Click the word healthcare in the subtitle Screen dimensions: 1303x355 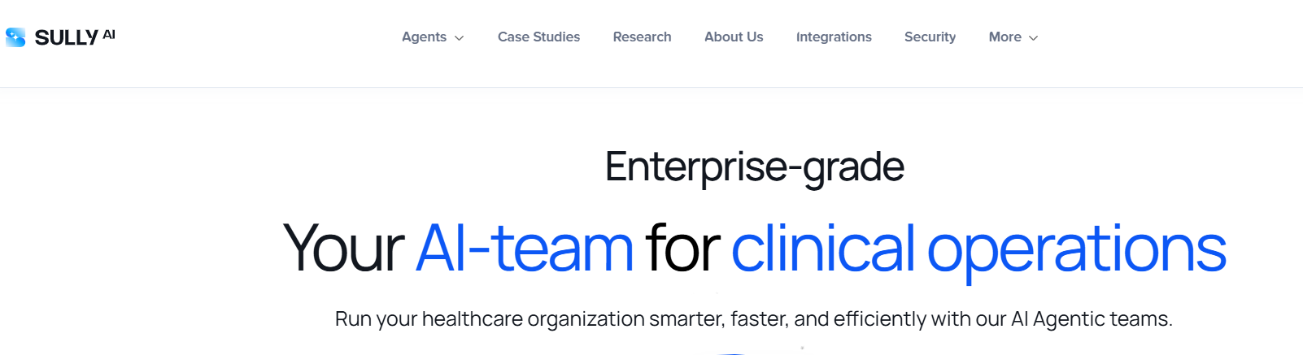click(472, 319)
